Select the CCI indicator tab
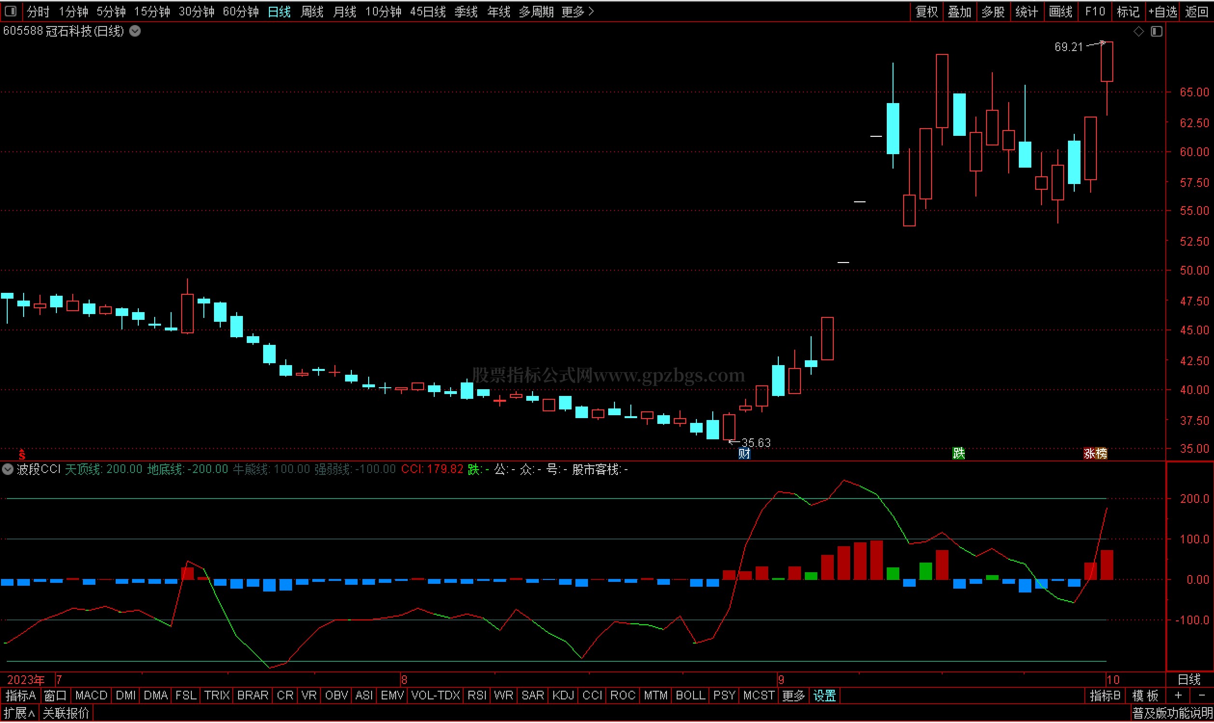 pyautogui.click(x=593, y=696)
